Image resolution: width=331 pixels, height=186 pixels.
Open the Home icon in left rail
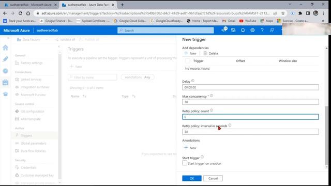(x=6, y=48)
